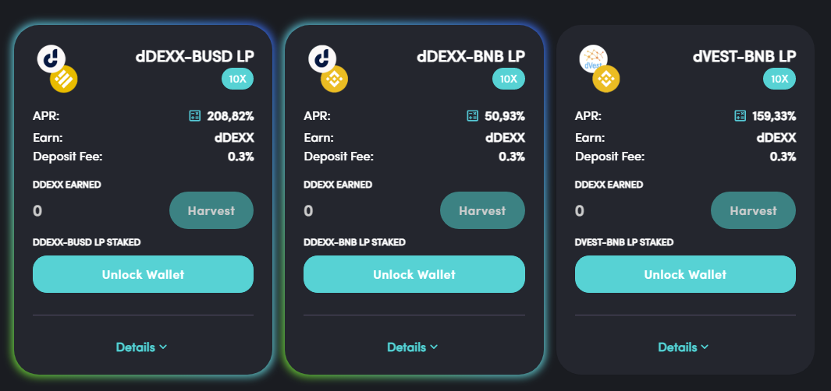
Task: Click the DVEST-BNB LP STAKED label
Action: 624,242
